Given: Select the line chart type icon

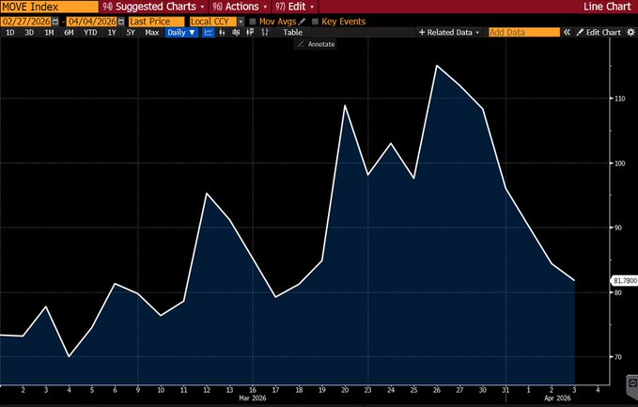Looking at the screenshot, I should pos(209,32).
